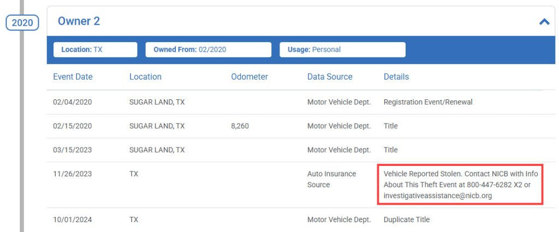Select the 03/15/2023 Title event row

(x=301, y=150)
